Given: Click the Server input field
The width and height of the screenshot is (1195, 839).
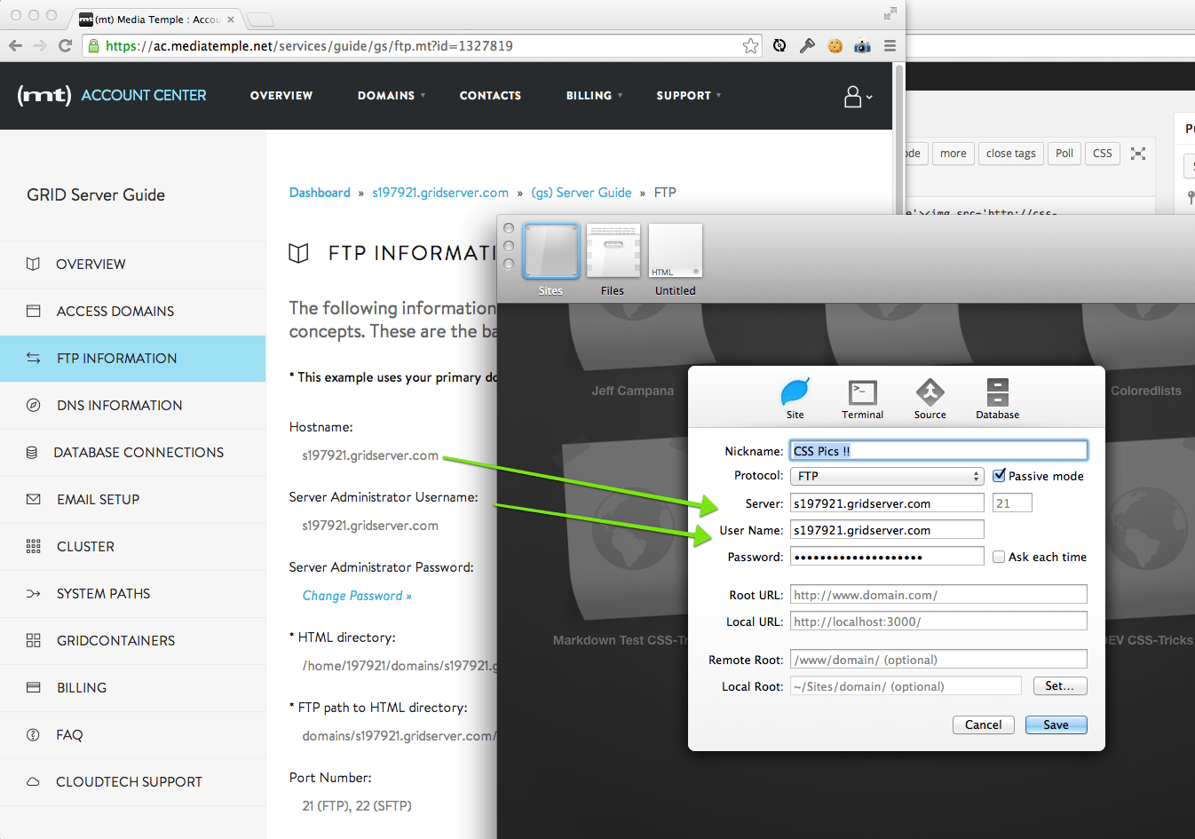Looking at the screenshot, I should 887,503.
